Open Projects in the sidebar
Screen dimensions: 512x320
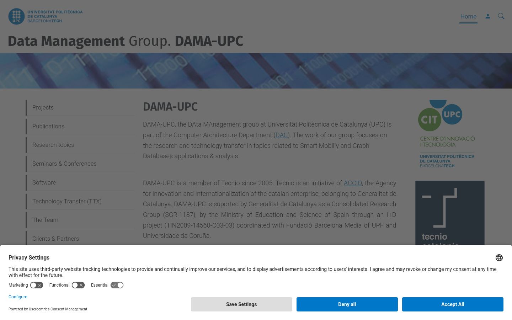tap(80, 108)
